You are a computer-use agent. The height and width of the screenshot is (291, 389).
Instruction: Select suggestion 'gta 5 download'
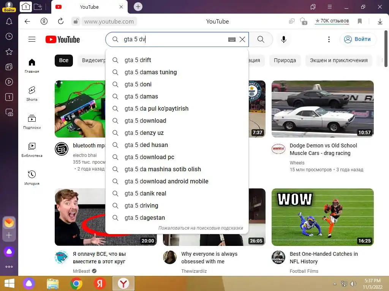point(177,121)
